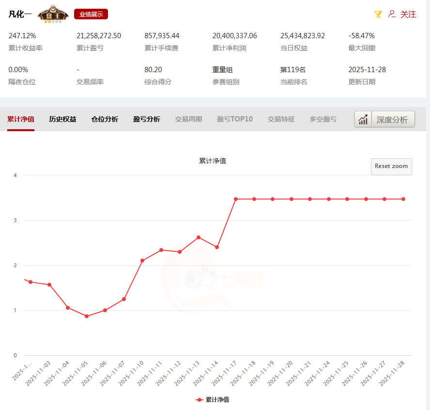Select the 盈亏分析 tab
The image size is (430, 410).
point(146,119)
